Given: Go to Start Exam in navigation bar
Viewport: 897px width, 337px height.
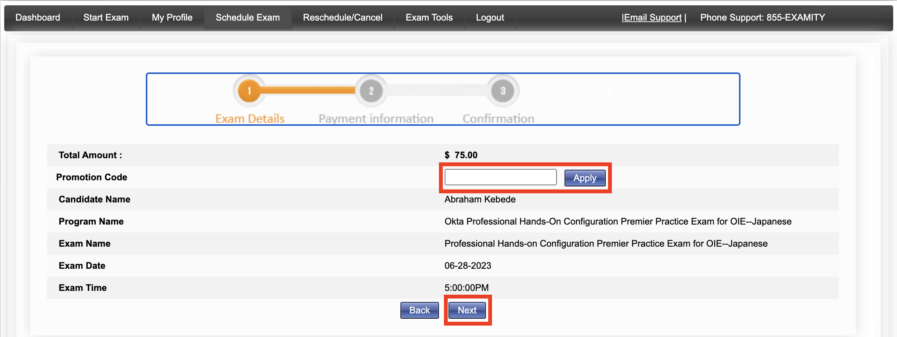Looking at the screenshot, I should 106,18.
